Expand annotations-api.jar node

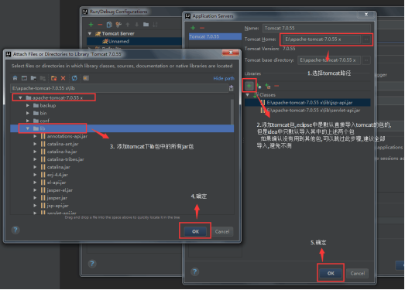point(35,136)
